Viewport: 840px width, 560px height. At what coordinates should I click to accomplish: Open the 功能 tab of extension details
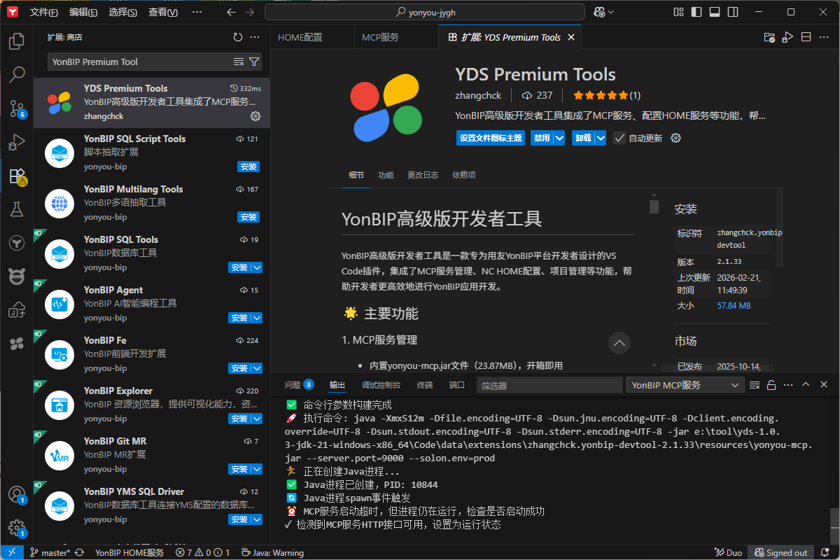pyautogui.click(x=386, y=175)
